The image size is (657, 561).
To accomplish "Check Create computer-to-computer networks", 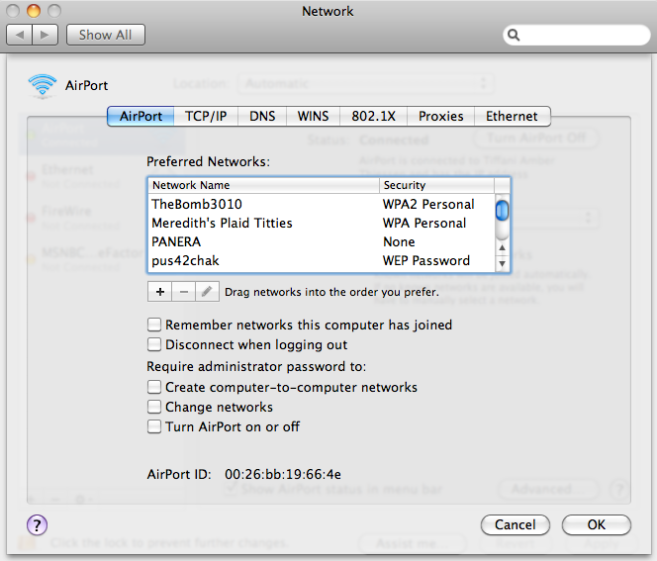I will 154,387.
